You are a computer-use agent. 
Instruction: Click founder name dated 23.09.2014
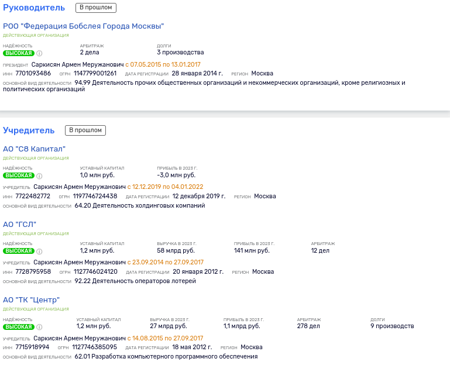80,262
